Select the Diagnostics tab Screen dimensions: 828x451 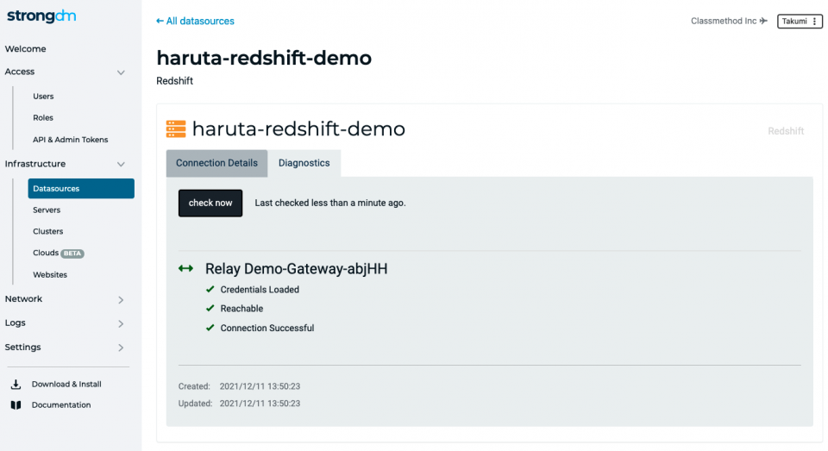[x=304, y=163]
